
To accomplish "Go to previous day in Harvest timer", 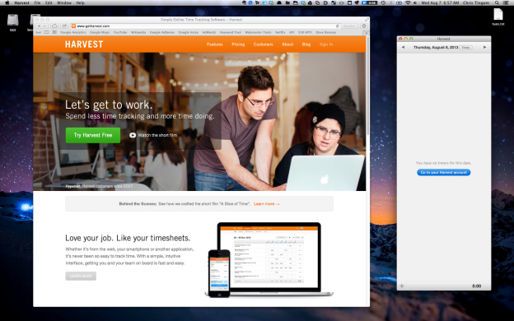I will 403,48.
